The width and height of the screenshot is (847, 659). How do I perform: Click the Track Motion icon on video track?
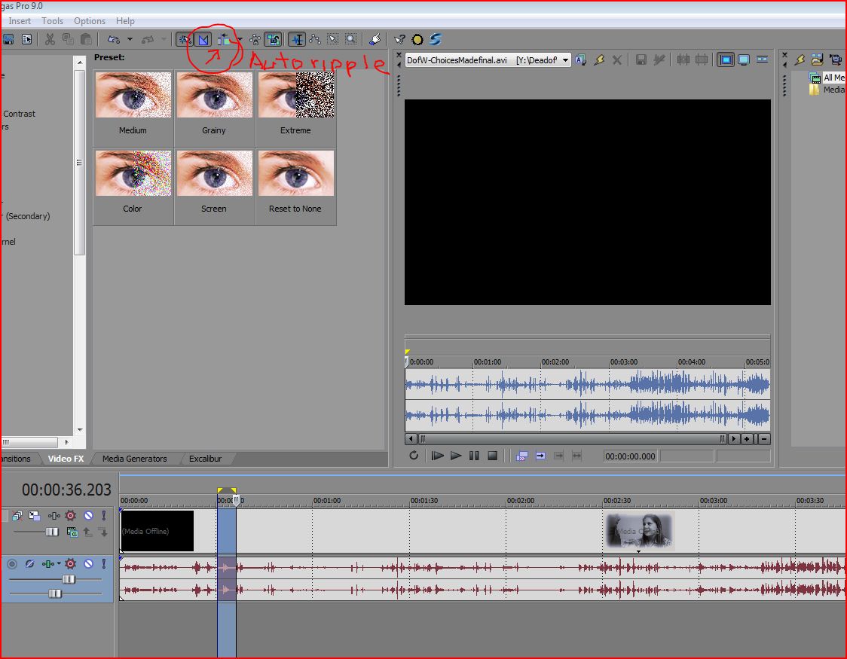pyautogui.click(x=35, y=516)
